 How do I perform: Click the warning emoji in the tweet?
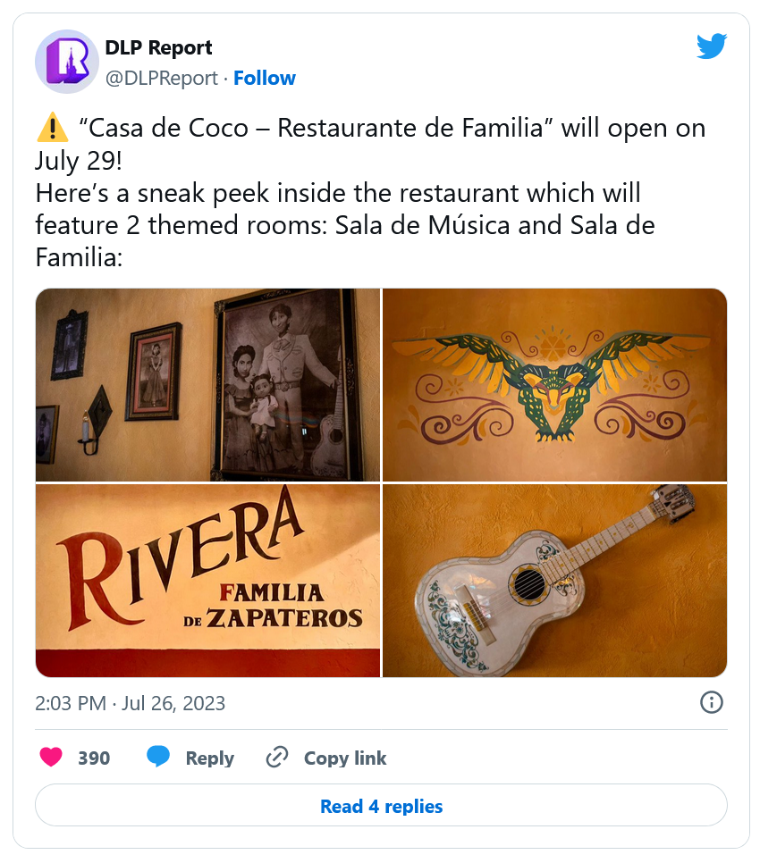[52, 129]
